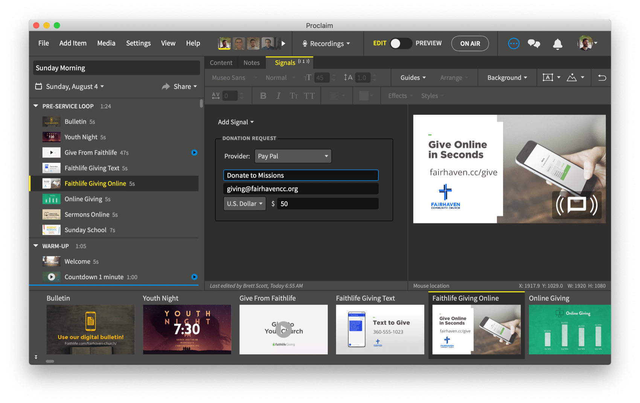This screenshot has width=640, height=403.
Task: Toggle bold formatting
Action: click(x=263, y=96)
